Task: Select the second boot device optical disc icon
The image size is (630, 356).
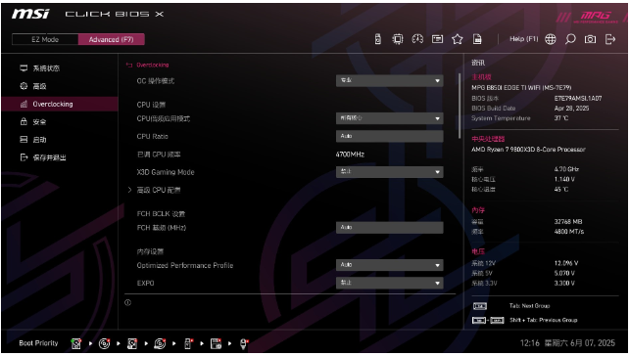Action: click(104, 343)
